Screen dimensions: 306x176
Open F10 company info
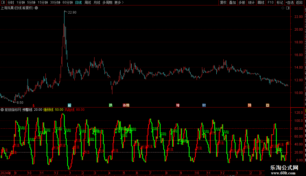click(x=271, y=2)
